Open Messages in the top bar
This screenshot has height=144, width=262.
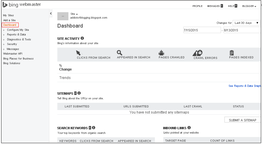pyautogui.click(x=213, y=6)
